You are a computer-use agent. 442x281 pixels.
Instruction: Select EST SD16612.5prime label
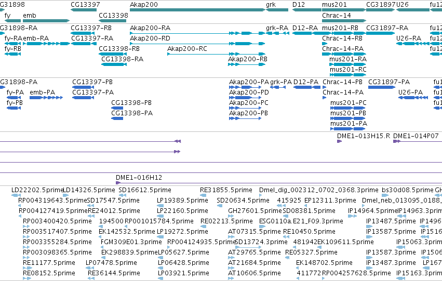pyautogui.click(x=145, y=190)
